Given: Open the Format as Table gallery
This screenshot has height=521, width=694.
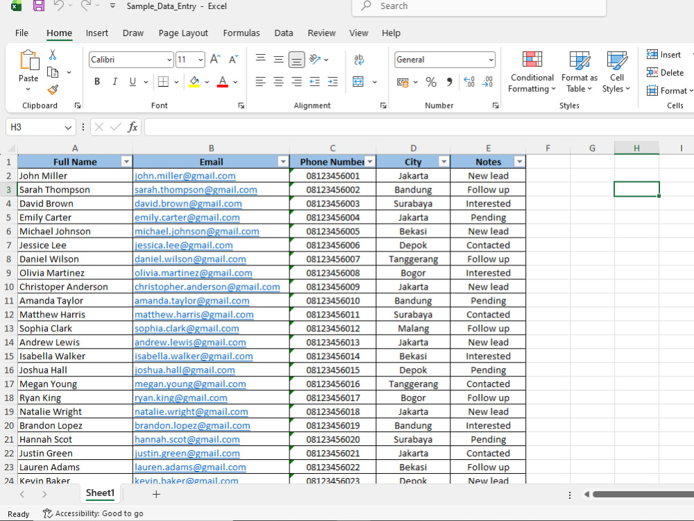Looking at the screenshot, I should pos(579,71).
